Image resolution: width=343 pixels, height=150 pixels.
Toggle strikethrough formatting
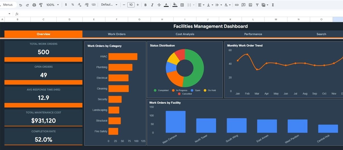[159, 5]
